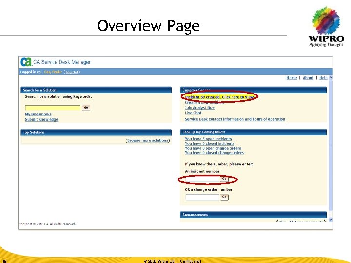View your open change orders
This screenshot has width=351, height=263.
[x=213, y=148]
